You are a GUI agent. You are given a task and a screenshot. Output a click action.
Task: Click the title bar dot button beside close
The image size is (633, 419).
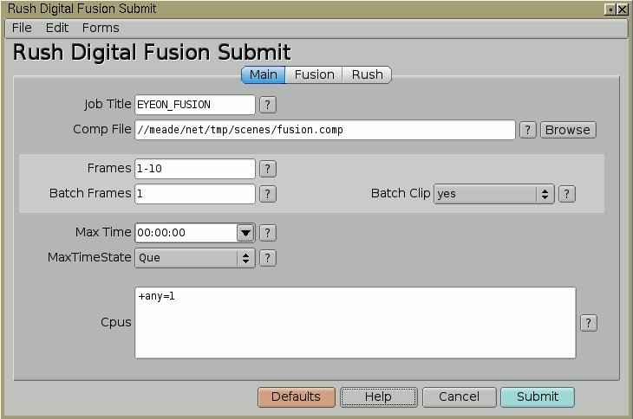610,10
